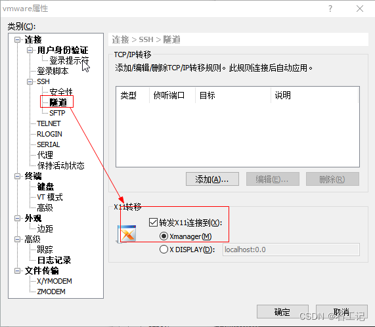Collapse the 终端 tree node
Viewport: 375px width, 327px height.
coord(17,176)
